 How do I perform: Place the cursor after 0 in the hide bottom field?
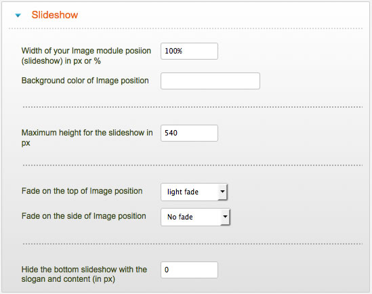pos(169,270)
